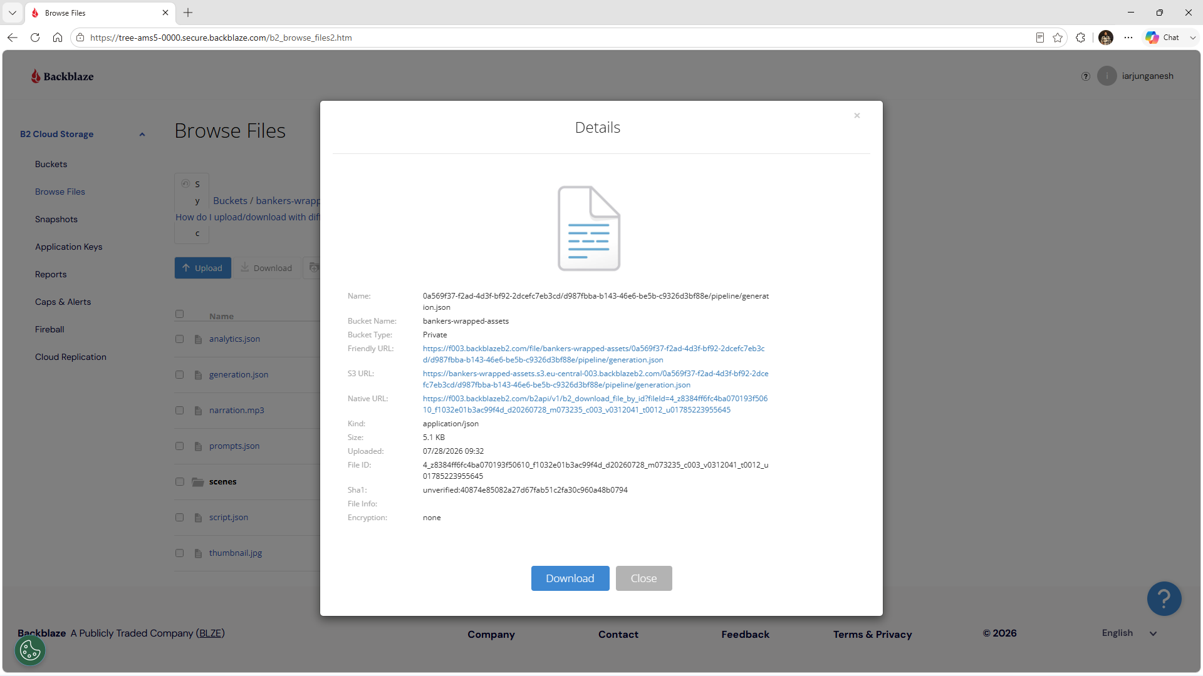Click the document file icon in Details
The width and height of the screenshot is (1203, 676).
[589, 228]
